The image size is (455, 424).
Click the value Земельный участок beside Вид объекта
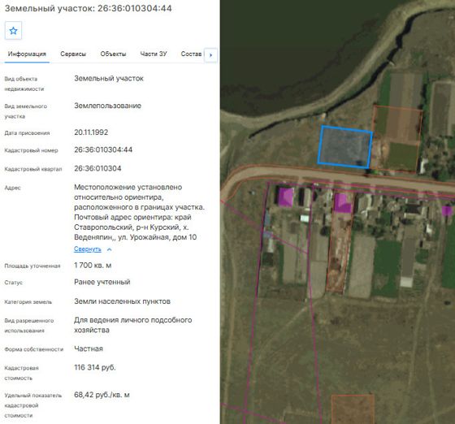tap(109, 78)
